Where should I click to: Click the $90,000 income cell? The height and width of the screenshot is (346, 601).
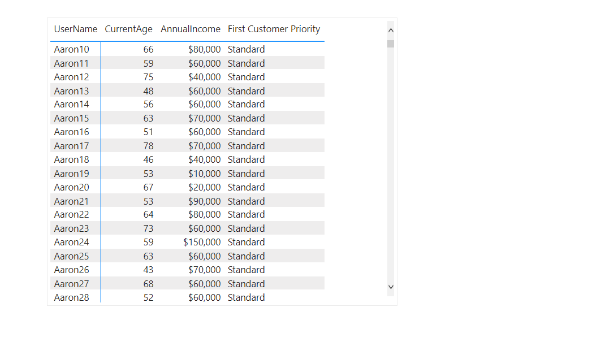(204, 201)
